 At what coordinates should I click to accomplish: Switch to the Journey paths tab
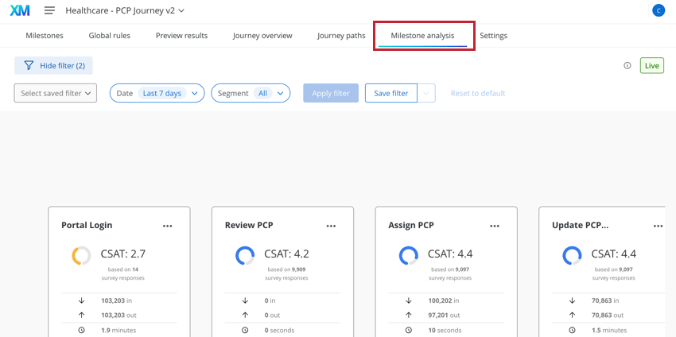pyautogui.click(x=341, y=36)
